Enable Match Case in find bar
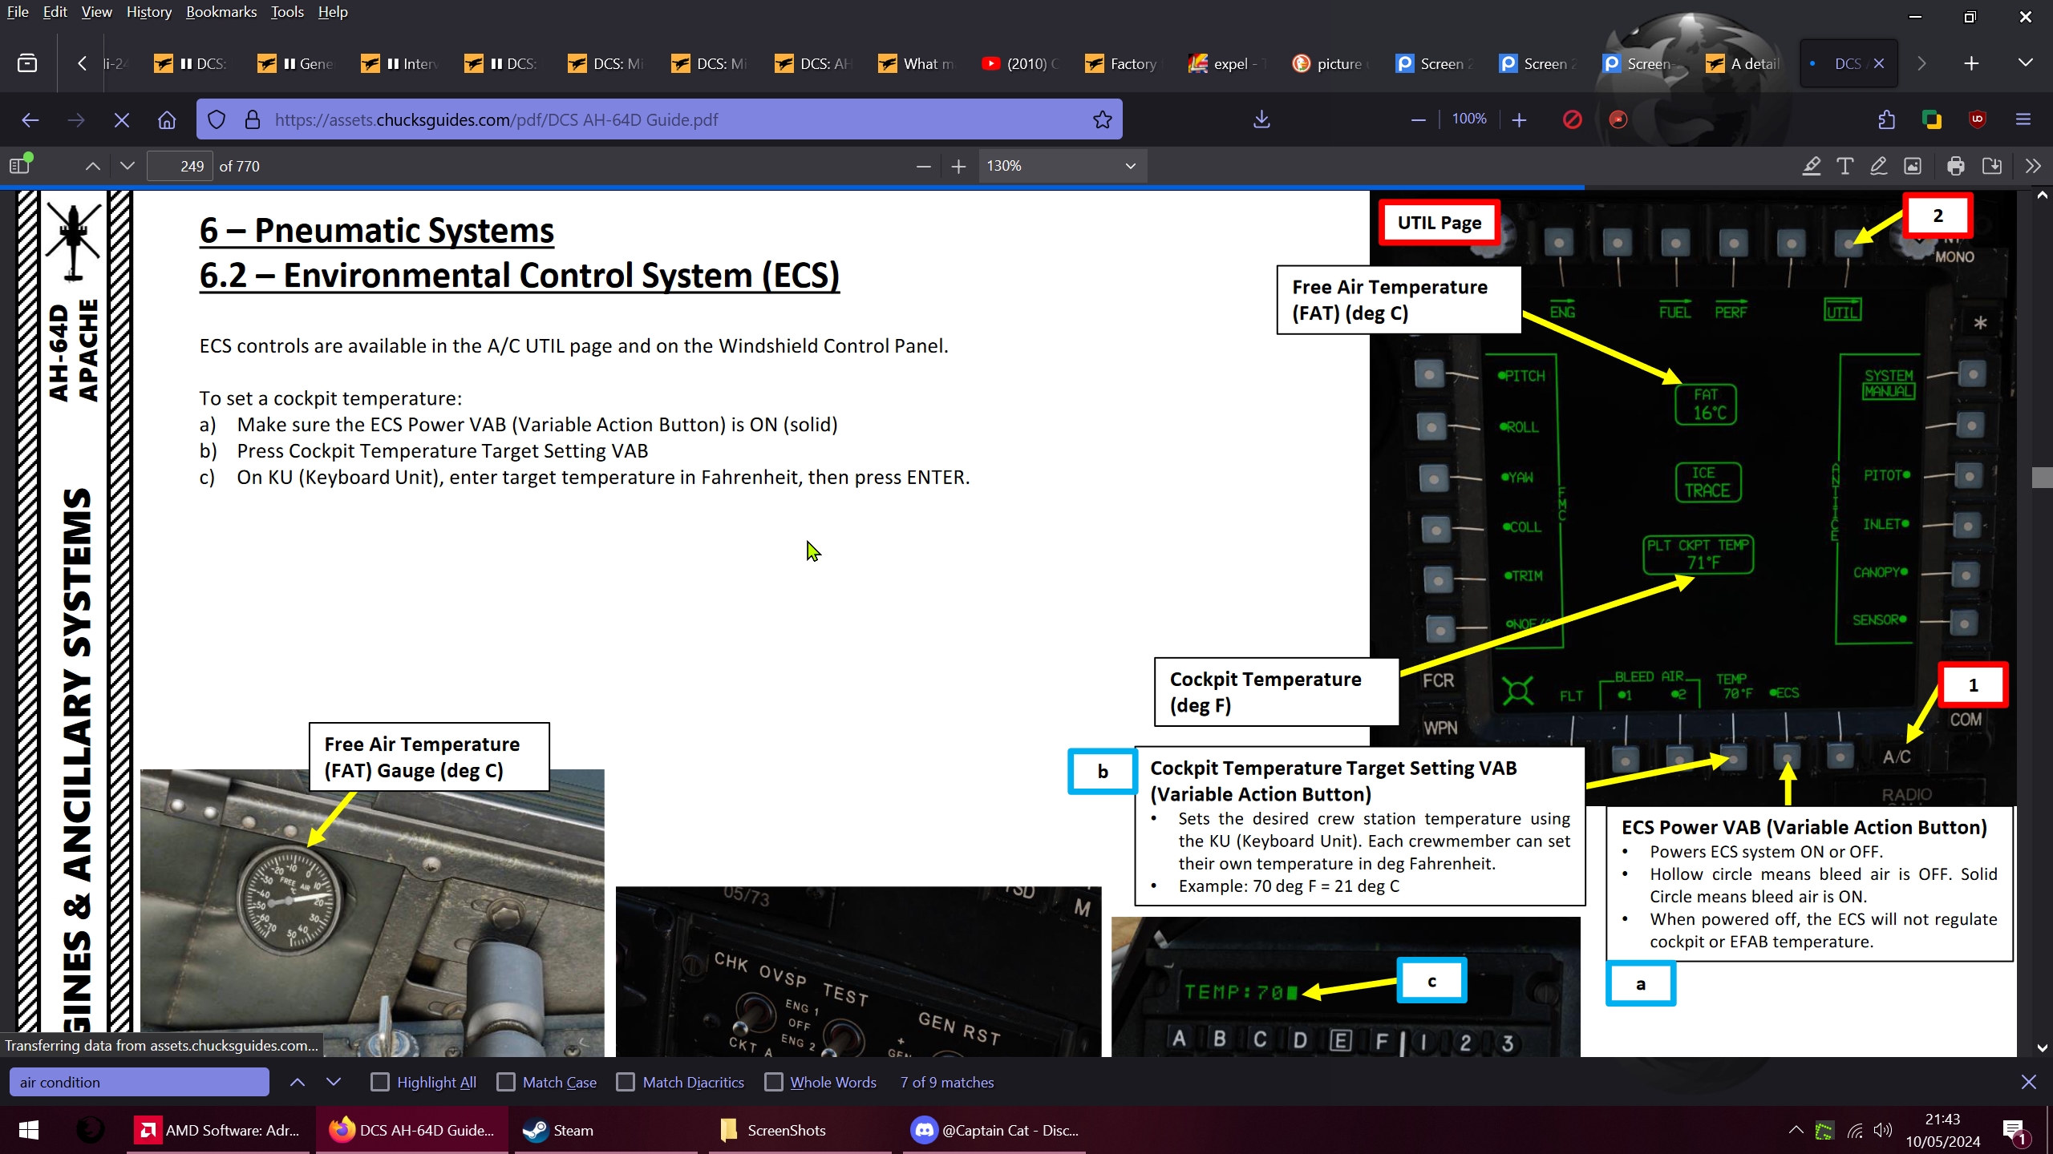 (x=506, y=1082)
